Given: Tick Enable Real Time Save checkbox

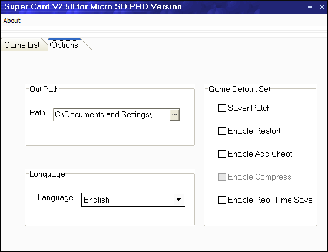Looking at the screenshot, I should [x=222, y=200].
